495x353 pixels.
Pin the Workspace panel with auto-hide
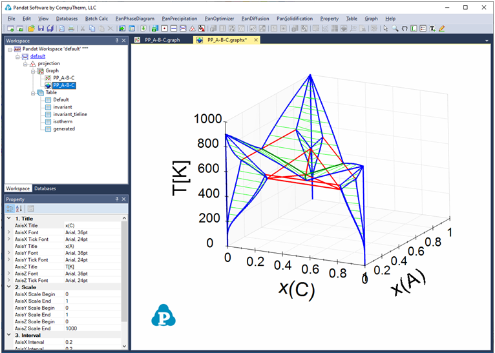[117, 41]
